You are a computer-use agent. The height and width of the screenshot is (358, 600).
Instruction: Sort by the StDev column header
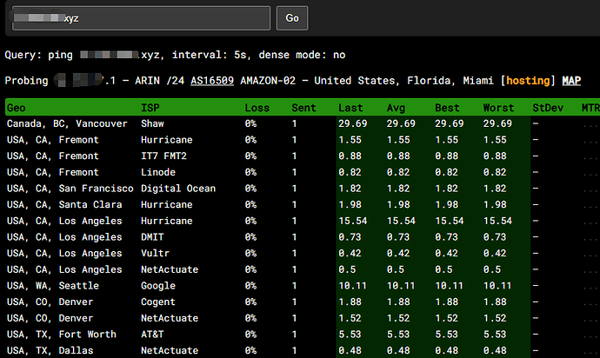tap(548, 108)
